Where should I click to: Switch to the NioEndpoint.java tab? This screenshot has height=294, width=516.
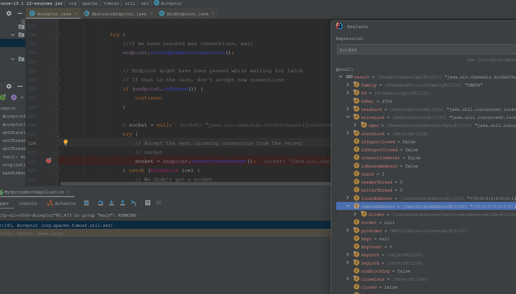[x=187, y=14]
